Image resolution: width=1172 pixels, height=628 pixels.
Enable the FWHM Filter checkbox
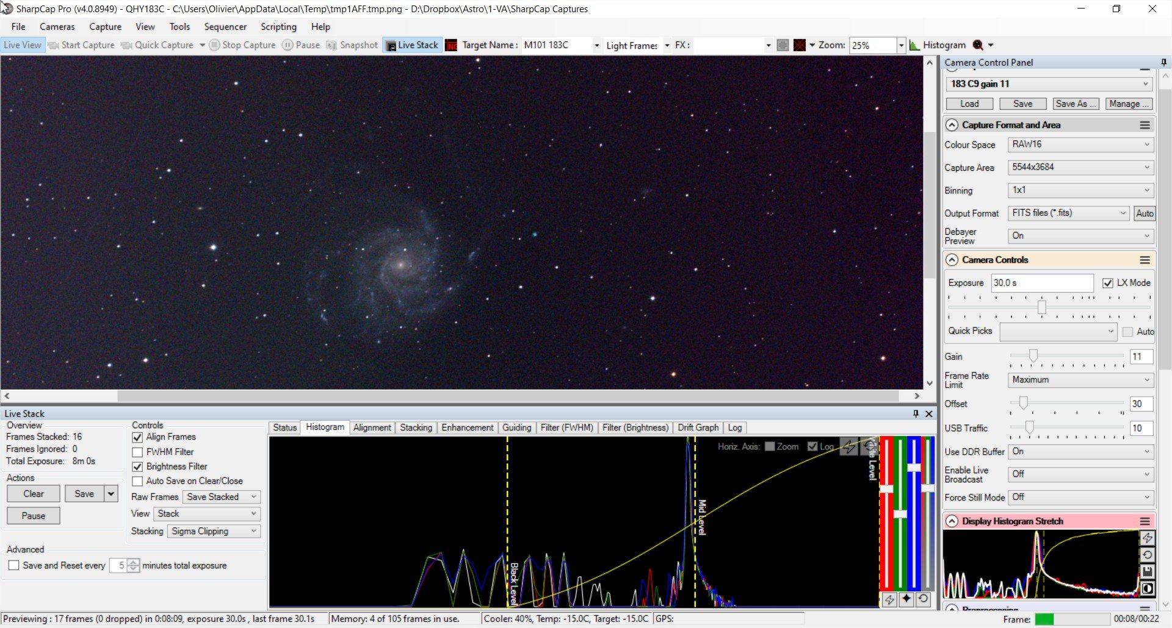click(x=137, y=452)
